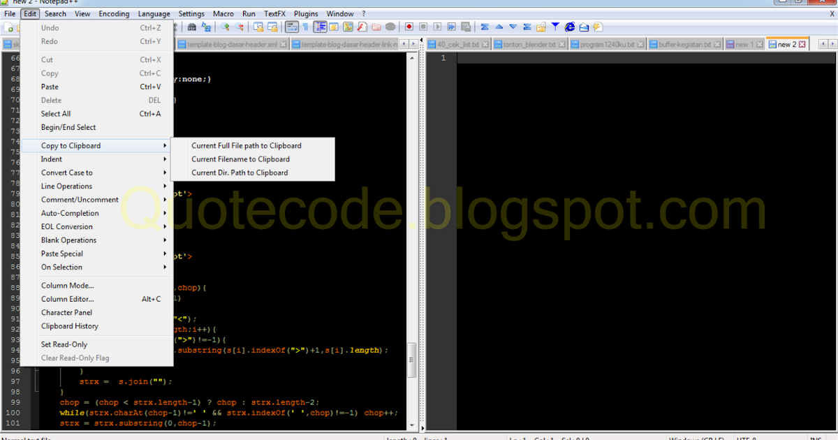Switch to the tonton_blender.txt tab
The height and width of the screenshot is (440, 838).
pyautogui.click(x=531, y=44)
